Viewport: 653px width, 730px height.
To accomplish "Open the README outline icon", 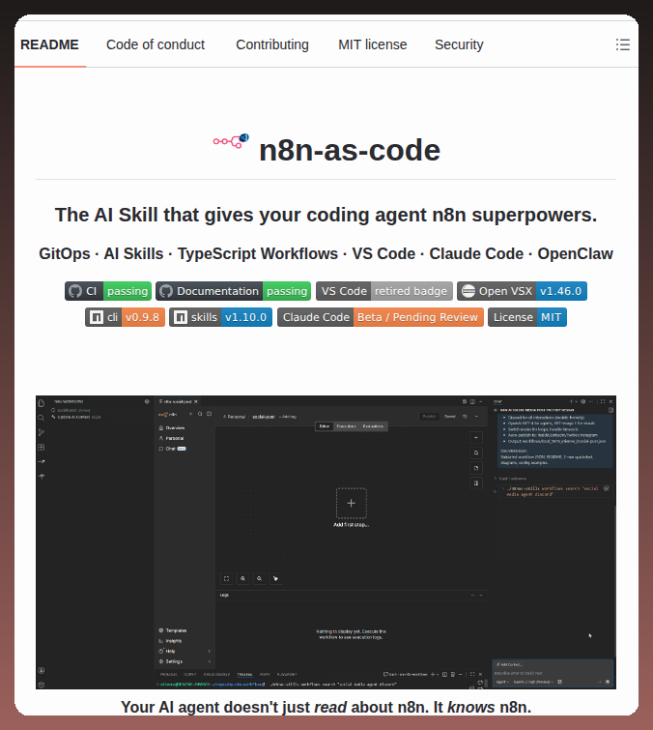I will click(x=622, y=44).
